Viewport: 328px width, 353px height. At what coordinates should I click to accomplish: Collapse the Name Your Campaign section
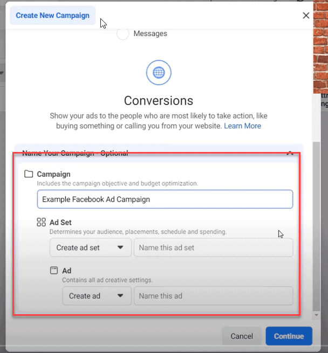290,153
